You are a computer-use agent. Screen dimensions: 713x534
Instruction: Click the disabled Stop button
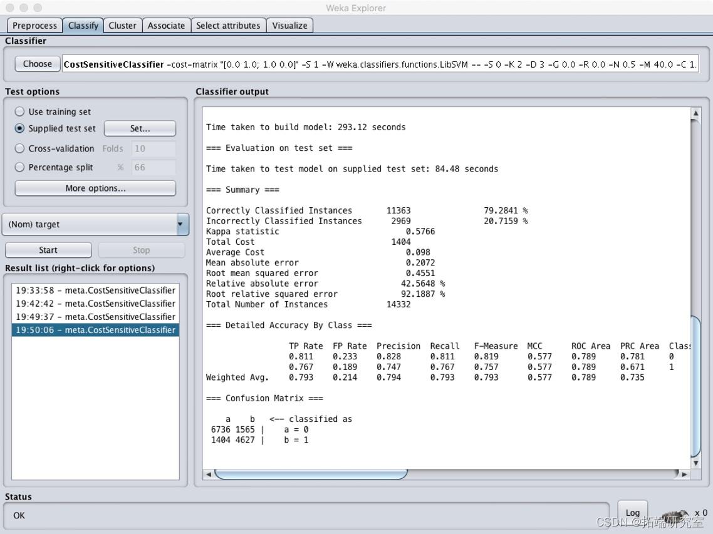pos(142,250)
